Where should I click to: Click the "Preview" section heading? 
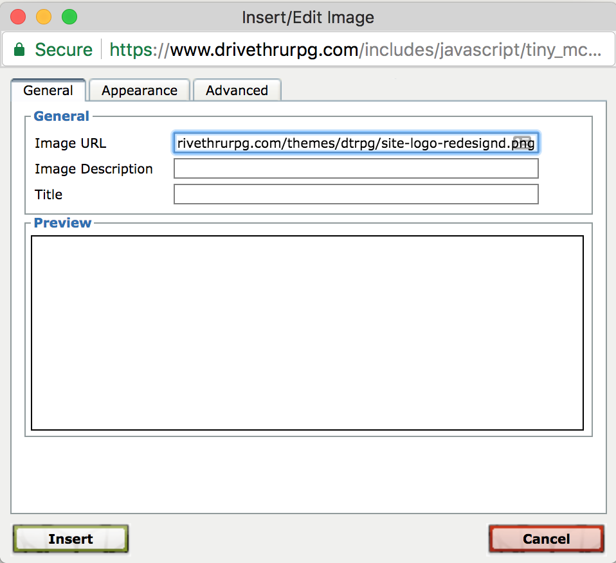[x=62, y=223]
